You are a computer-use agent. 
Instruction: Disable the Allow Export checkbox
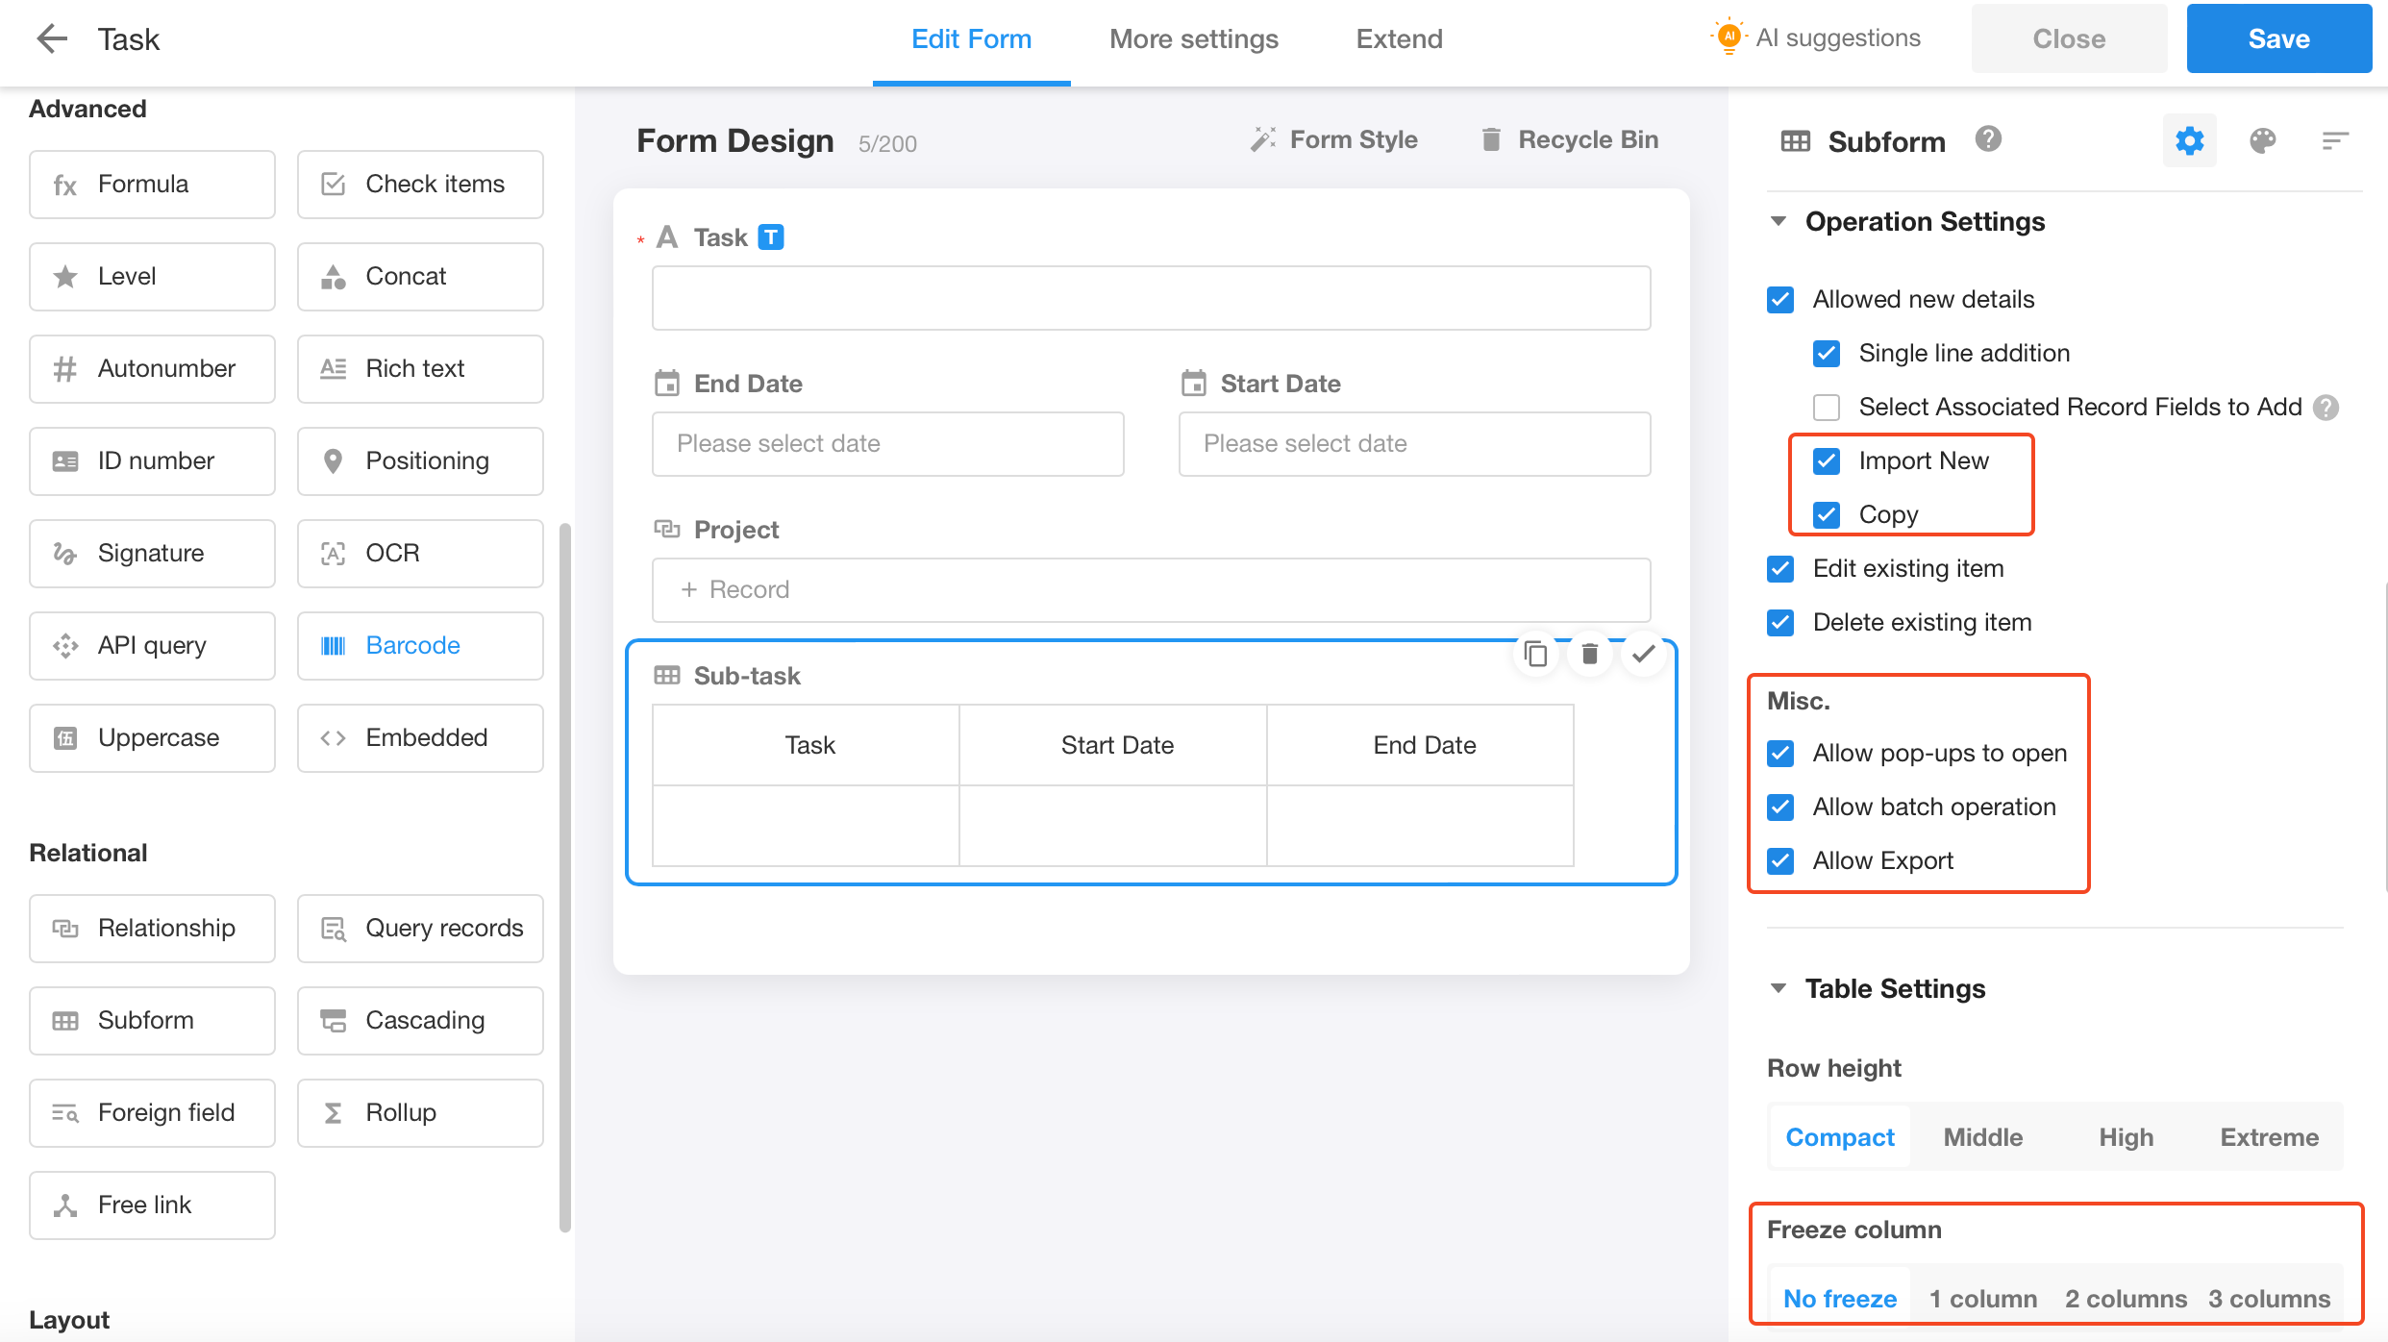click(x=1782, y=859)
